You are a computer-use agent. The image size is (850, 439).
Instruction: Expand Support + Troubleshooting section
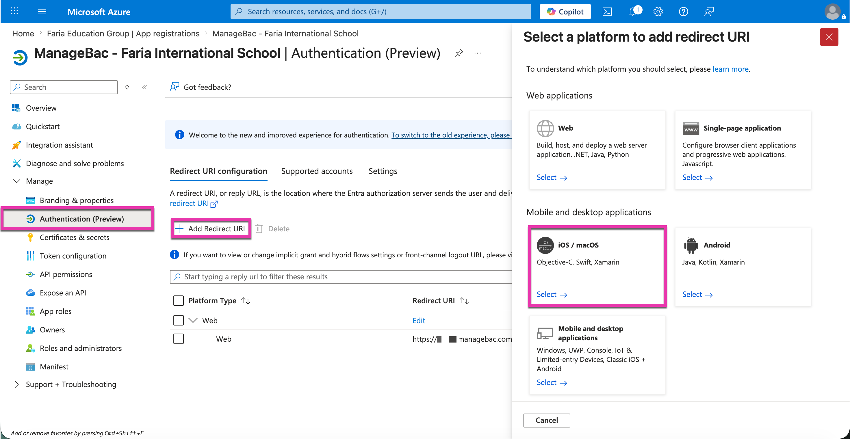point(16,384)
